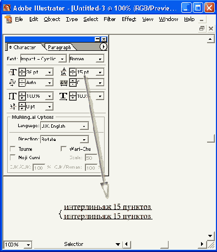Image resolution: width=217 pixels, height=252 pixels.
Task: Open the Help menu
Action: coord(189,19)
